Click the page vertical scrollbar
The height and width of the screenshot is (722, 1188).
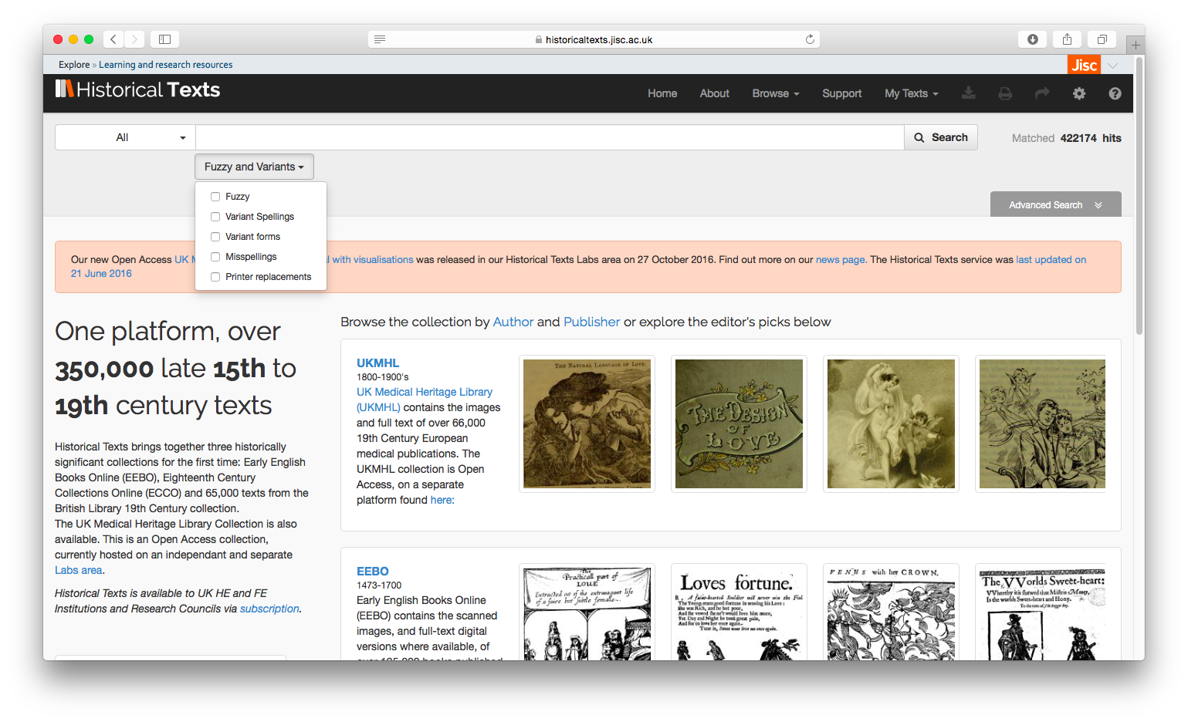tap(1139, 197)
